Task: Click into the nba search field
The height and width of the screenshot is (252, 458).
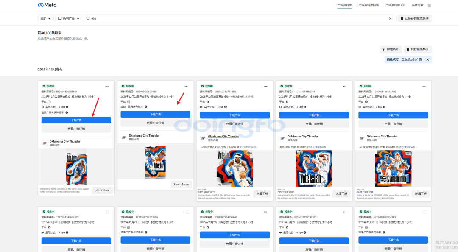Action: point(237,19)
